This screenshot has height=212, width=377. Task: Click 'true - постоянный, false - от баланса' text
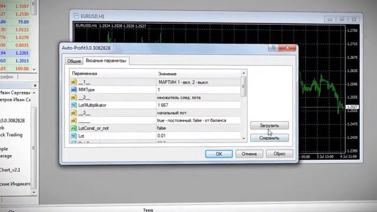[191, 120]
